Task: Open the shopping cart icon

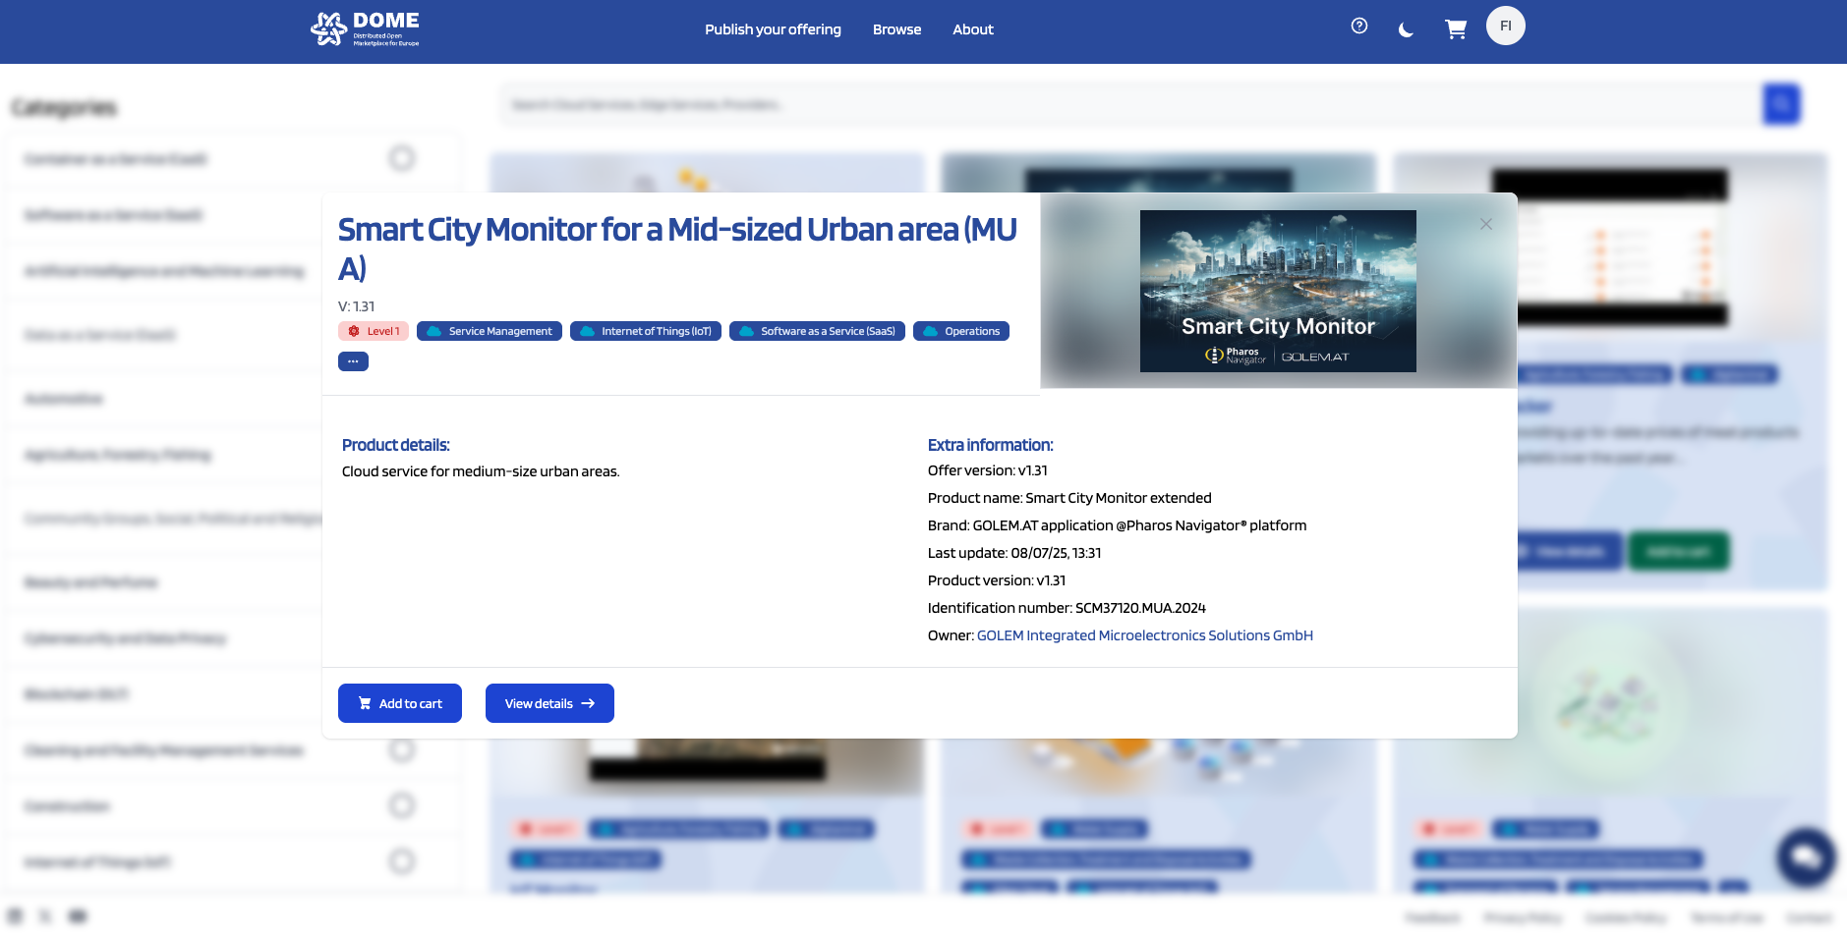Action: 1456,29
